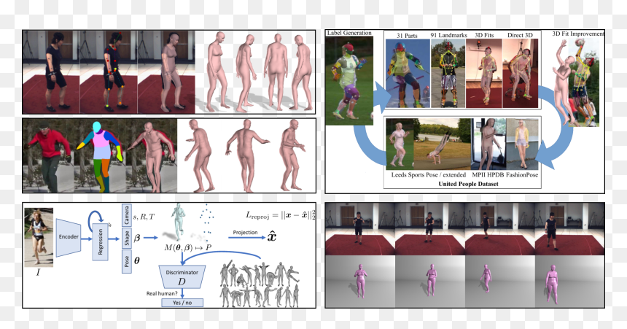Screen dimensions: 627x329
Task: Click the man in red jacket photo
Action: [49, 155]
